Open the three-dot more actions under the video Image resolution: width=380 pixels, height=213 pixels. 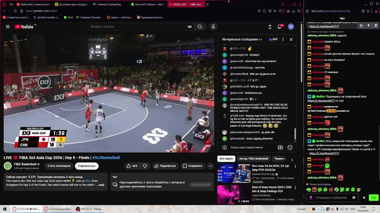click(210, 166)
